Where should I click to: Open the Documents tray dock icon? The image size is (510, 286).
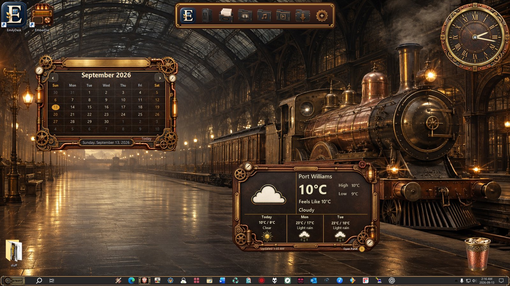[226, 15]
